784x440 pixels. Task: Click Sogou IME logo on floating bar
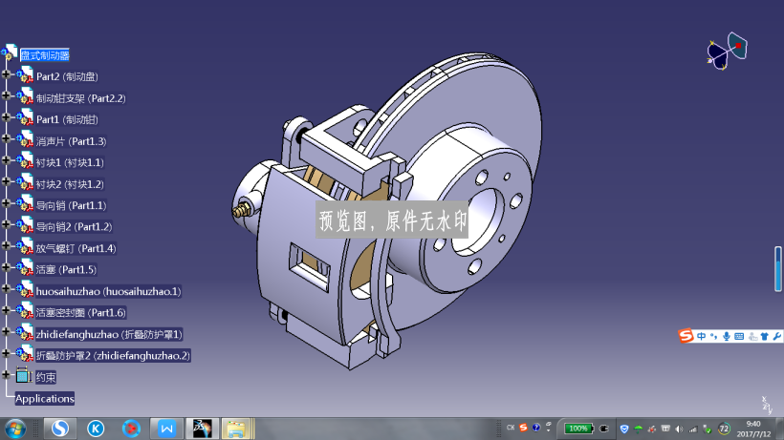[x=686, y=336]
